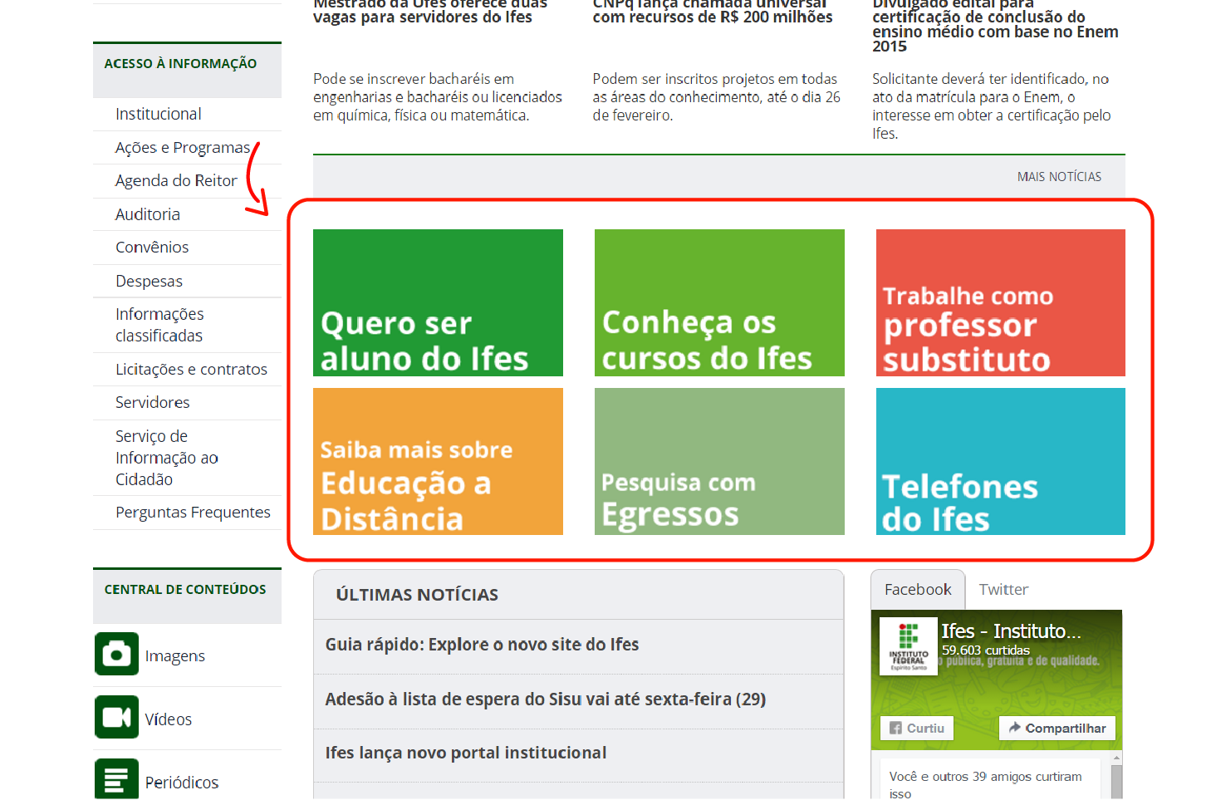Select Licitações e contratos in sidebar
This screenshot has width=1211, height=800.
191,369
